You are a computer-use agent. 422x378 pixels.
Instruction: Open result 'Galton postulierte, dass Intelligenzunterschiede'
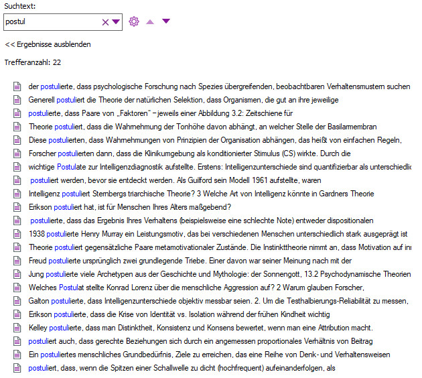[218, 301]
